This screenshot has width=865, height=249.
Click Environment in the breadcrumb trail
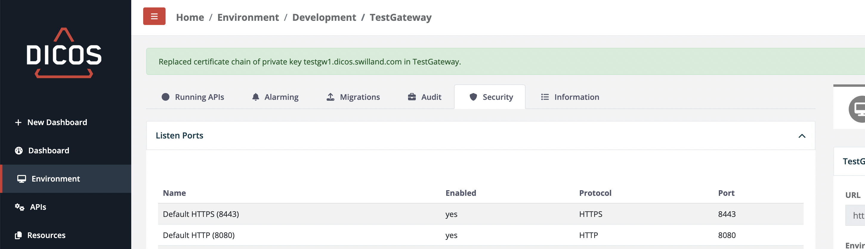click(248, 18)
